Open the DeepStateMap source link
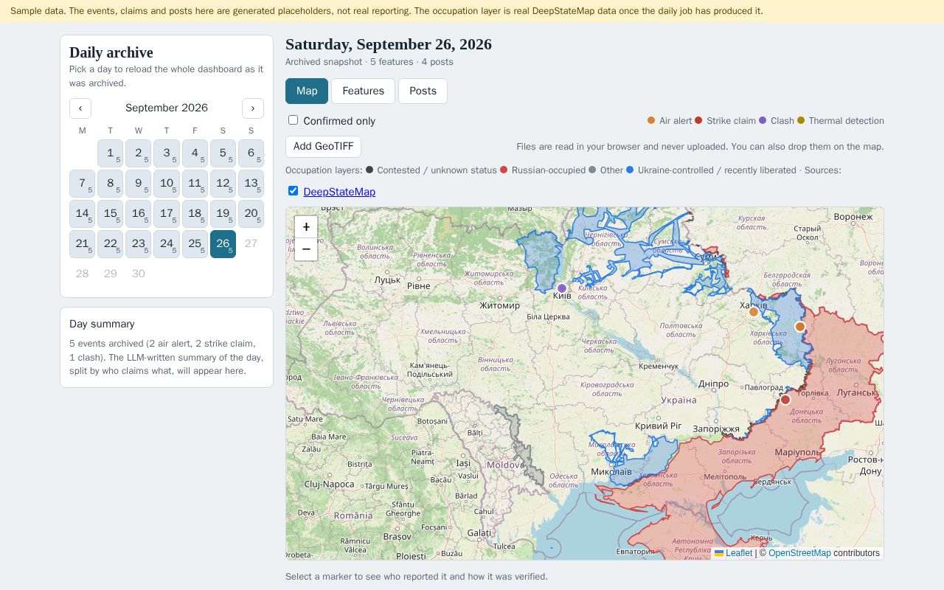This screenshot has height=590, width=944. pos(339,192)
